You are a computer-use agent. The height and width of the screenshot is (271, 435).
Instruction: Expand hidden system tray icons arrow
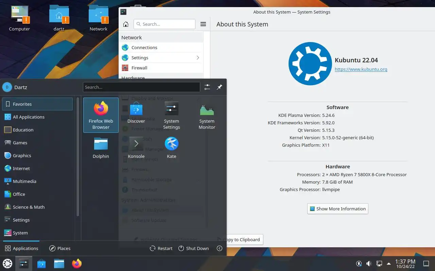(x=388, y=264)
